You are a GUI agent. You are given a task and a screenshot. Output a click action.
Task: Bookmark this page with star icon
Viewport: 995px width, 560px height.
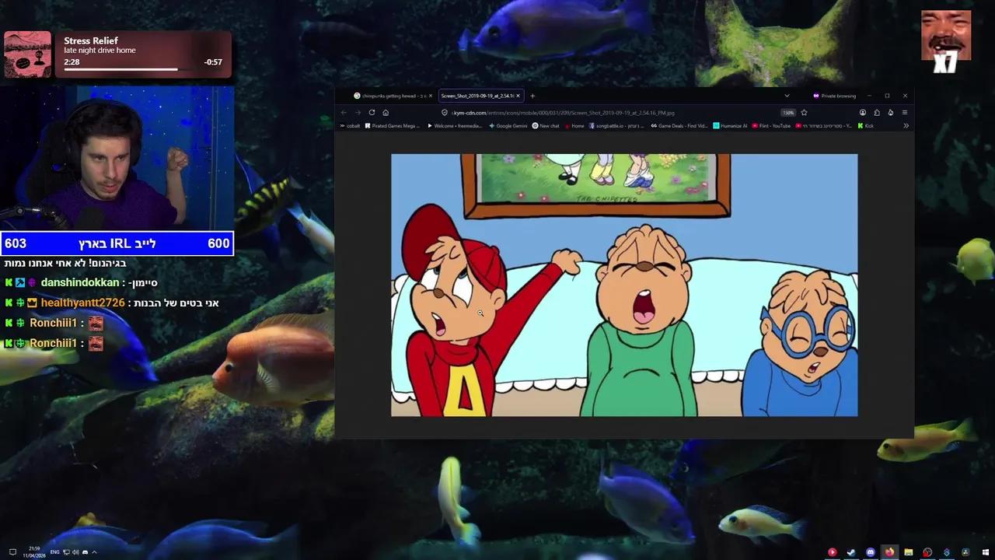click(x=804, y=113)
